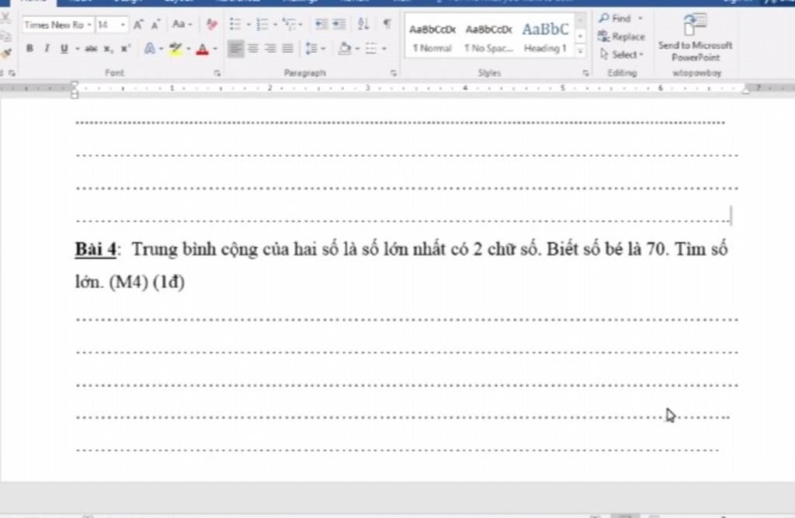Image resolution: width=795 pixels, height=518 pixels.
Task: Click Increase Indent
Action: [x=339, y=24]
